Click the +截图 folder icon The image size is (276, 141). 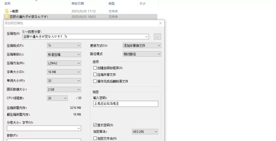point(7,11)
